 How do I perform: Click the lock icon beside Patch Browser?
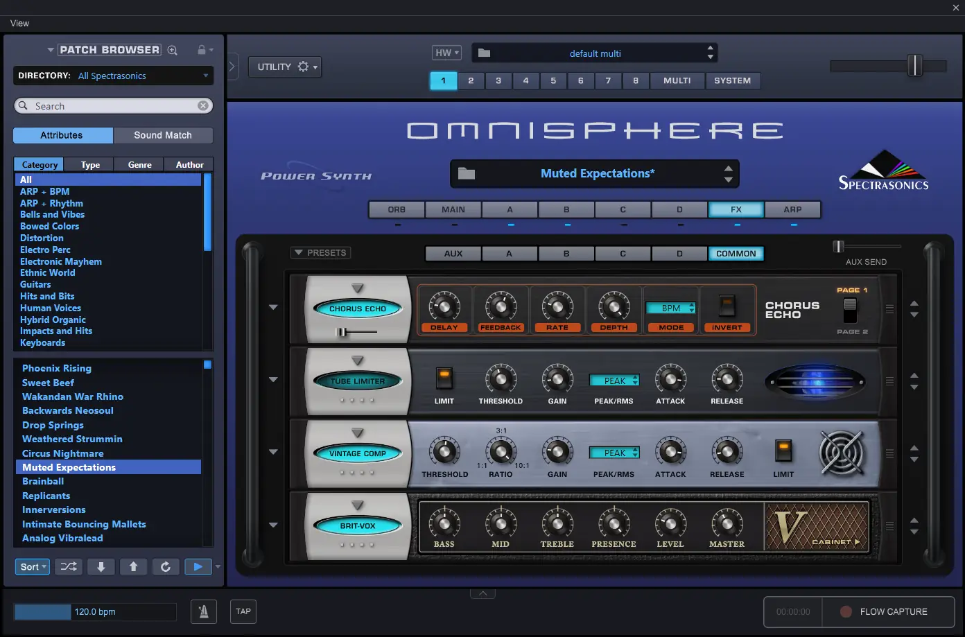tap(202, 50)
